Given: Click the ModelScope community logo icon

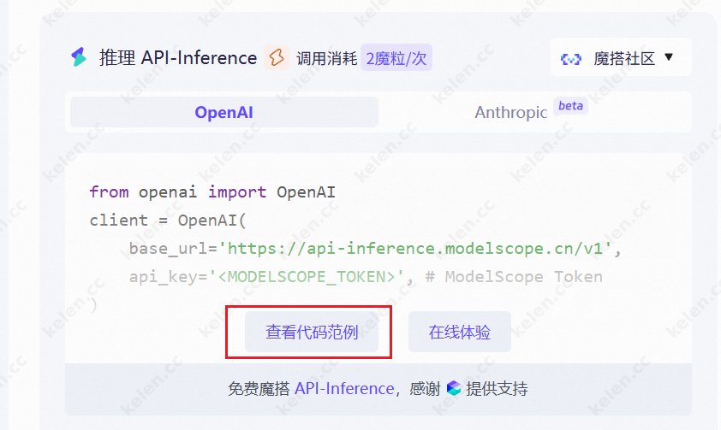Looking at the screenshot, I should click(x=570, y=58).
